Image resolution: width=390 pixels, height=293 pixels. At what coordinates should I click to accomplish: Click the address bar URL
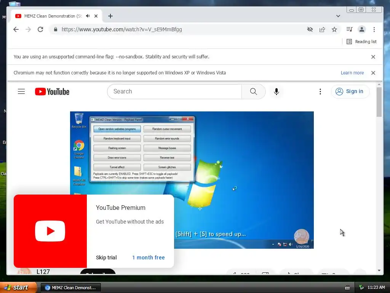pyautogui.click(x=121, y=29)
